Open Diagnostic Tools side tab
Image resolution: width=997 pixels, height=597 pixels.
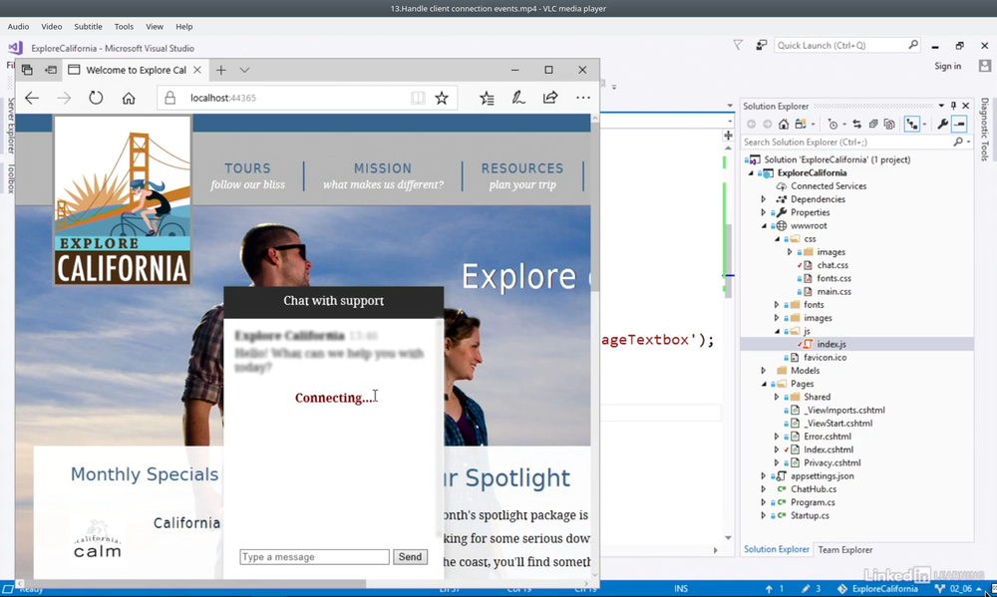984,129
